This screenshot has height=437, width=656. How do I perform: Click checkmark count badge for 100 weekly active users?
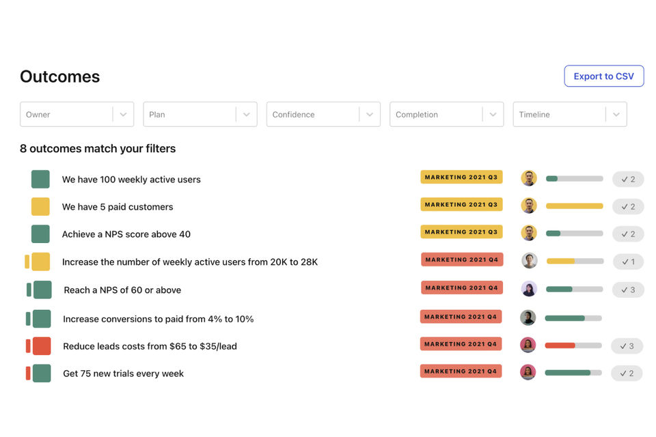(627, 180)
